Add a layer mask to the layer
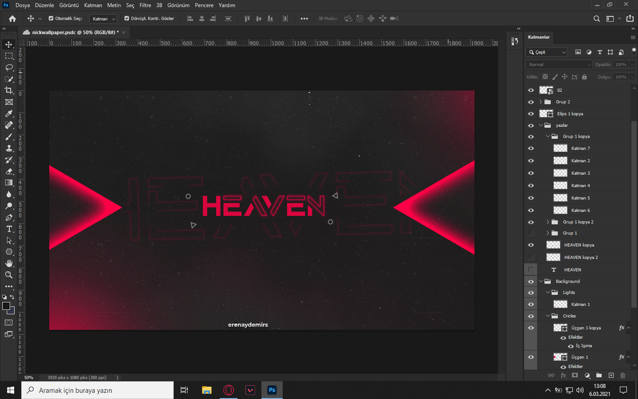This screenshot has height=399, width=638. tap(575, 375)
